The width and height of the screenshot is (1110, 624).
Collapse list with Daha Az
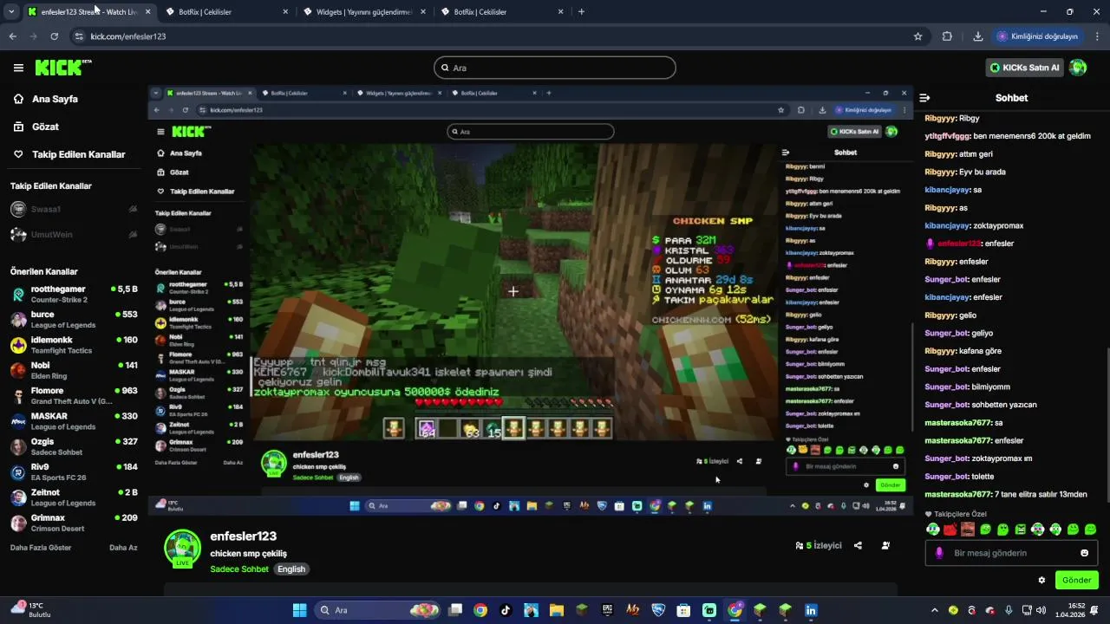coord(123,548)
